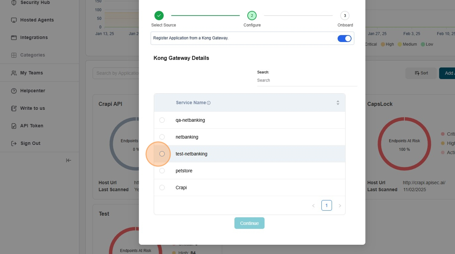Viewport: 455px width, 254px height.
Task: Collapse the sidebar with arrow icon
Action: click(69, 160)
